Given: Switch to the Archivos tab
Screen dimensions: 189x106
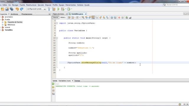Looking at the screenshot, I should coord(14,14).
